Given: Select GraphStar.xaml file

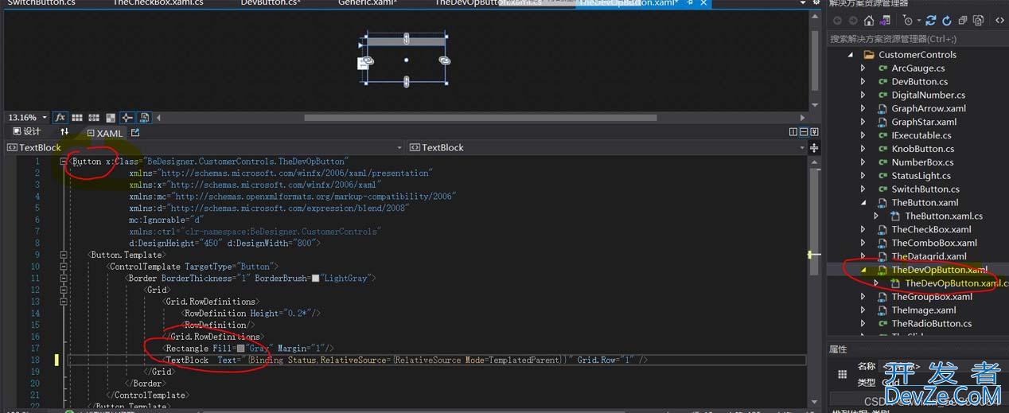Looking at the screenshot, I should point(924,123).
